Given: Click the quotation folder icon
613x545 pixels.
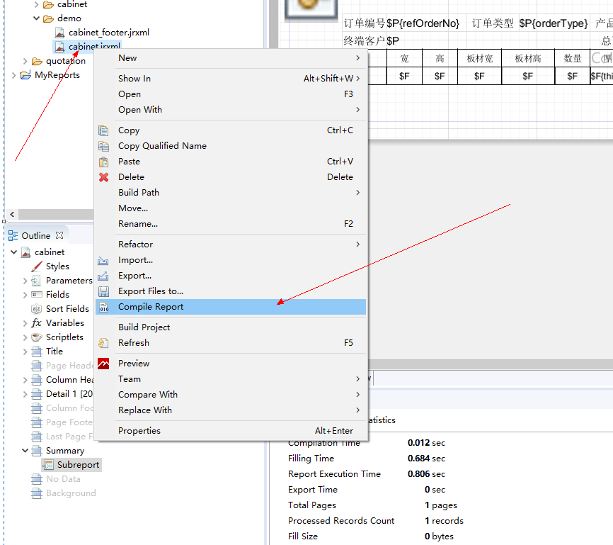Looking at the screenshot, I should click(x=37, y=61).
